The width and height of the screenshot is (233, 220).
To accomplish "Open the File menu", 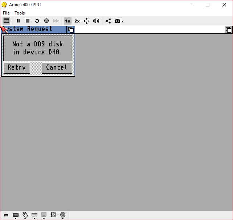I will pyautogui.click(x=6, y=13).
